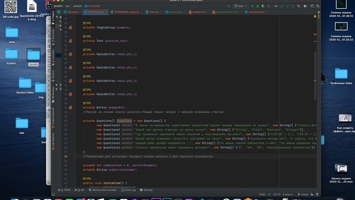Run with coverage icon in toolbar
This screenshot has height=200, width=355.
click(x=263, y=6)
